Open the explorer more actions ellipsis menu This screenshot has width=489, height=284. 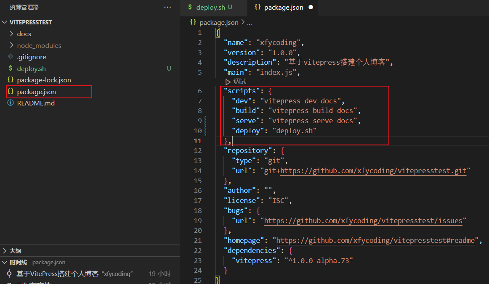[167, 7]
